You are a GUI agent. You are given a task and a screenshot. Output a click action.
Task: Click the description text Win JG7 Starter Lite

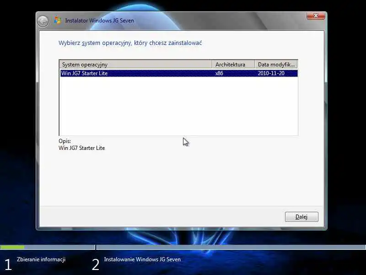pyautogui.click(x=82, y=148)
